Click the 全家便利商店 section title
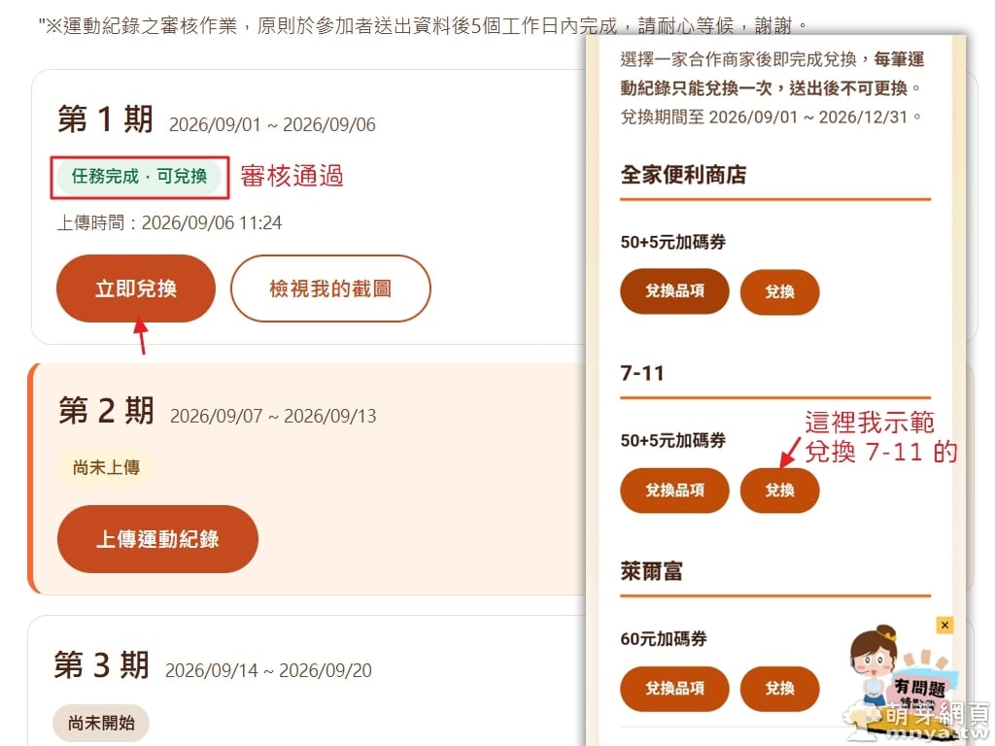Image resolution: width=995 pixels, height=746 pixels. (683, 175)
